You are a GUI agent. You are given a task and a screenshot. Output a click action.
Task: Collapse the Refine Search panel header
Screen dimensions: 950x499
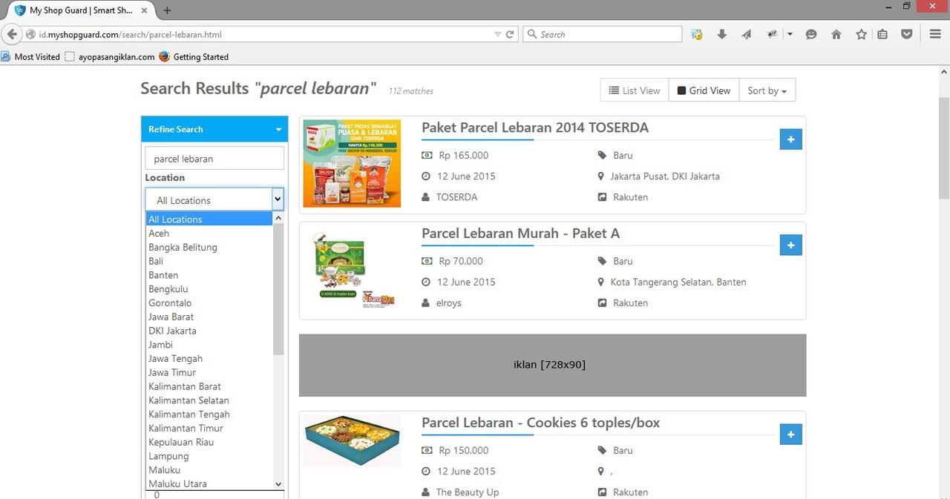(x=214, y=129)
